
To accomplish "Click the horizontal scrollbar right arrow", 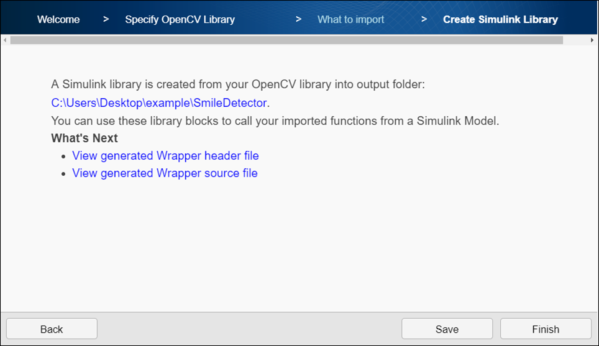I will pyautogui.click(x=592, y=40).
